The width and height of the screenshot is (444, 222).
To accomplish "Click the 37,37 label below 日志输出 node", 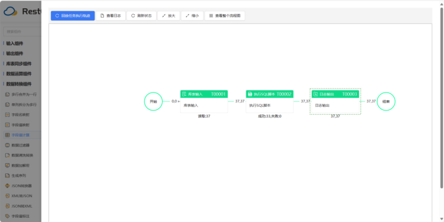I will [x=335, y=116].
